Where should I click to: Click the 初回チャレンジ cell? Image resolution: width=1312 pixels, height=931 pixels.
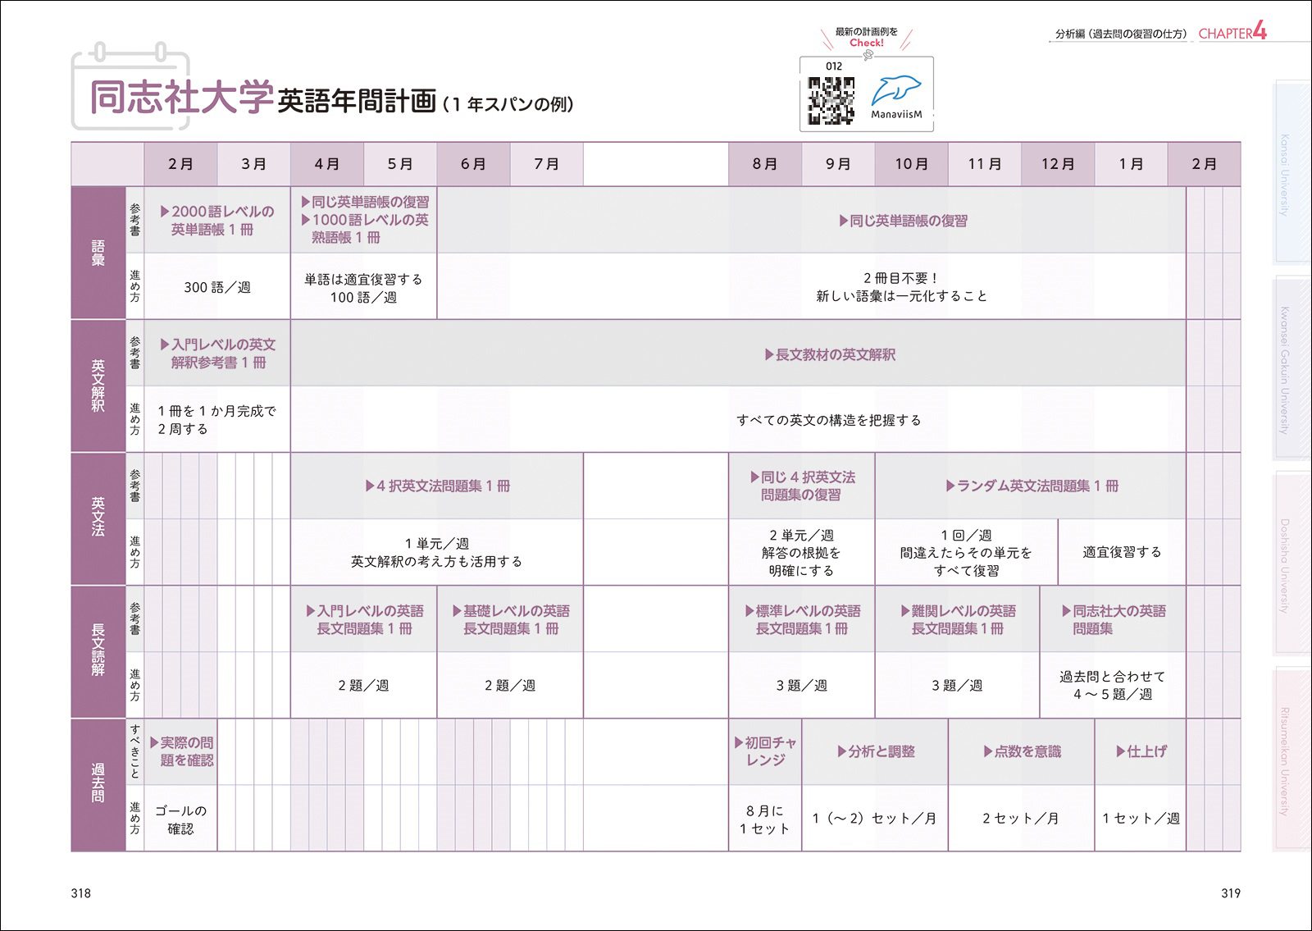[765, 751]
